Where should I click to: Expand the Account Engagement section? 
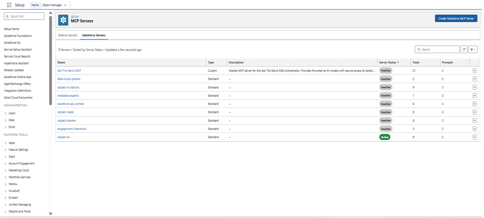pos(5,164)
